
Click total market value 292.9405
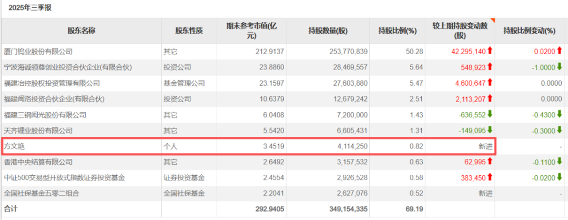(271, 209)
